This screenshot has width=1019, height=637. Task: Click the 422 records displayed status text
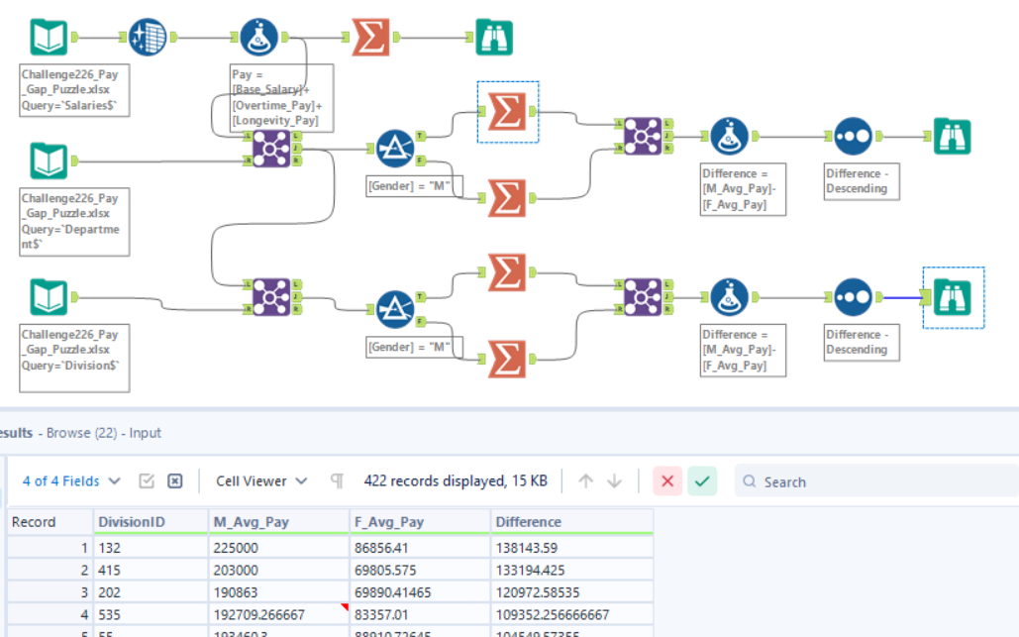point(455,481)
